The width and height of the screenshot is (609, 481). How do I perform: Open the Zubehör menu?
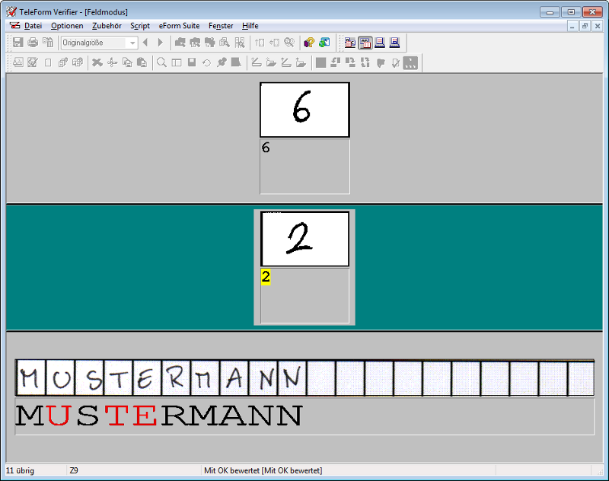coord(107,25)
